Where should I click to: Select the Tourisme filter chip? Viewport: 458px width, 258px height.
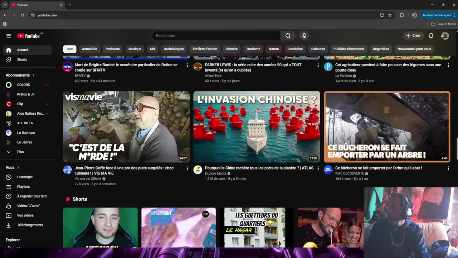pos(253,49)
